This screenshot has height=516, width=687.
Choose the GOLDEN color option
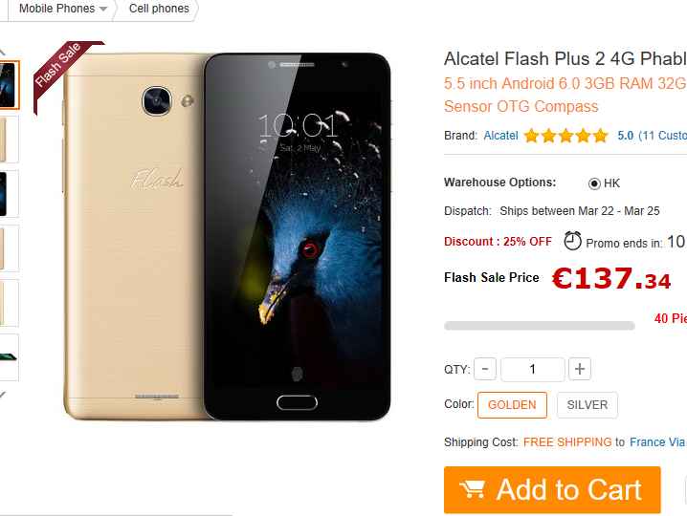512,405
